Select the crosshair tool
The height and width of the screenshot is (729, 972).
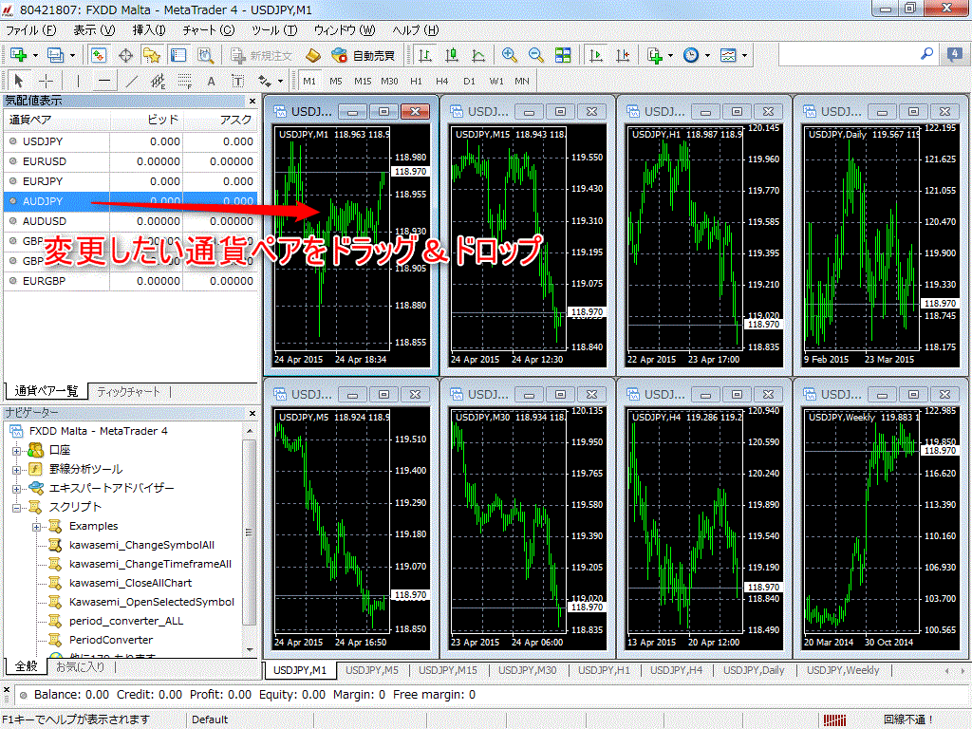[46, 81]
